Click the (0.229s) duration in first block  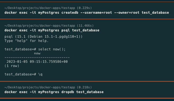(x=84, y=8)
